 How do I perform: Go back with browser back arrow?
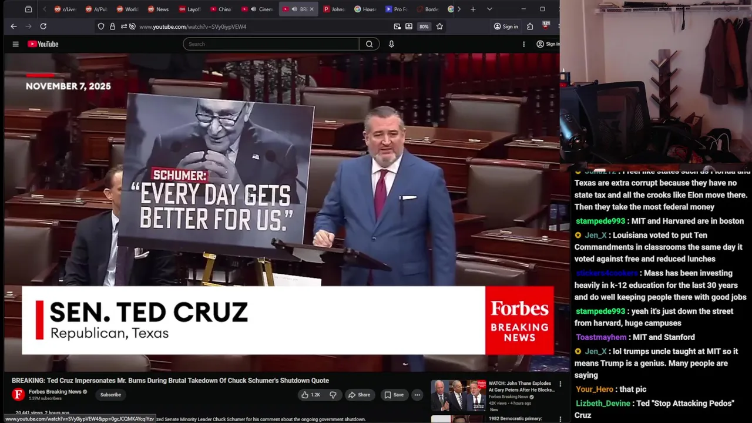point(14,26)
